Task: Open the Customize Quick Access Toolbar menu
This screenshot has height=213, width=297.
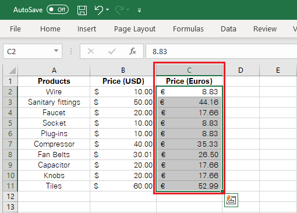Action: [x=139, y=10]
